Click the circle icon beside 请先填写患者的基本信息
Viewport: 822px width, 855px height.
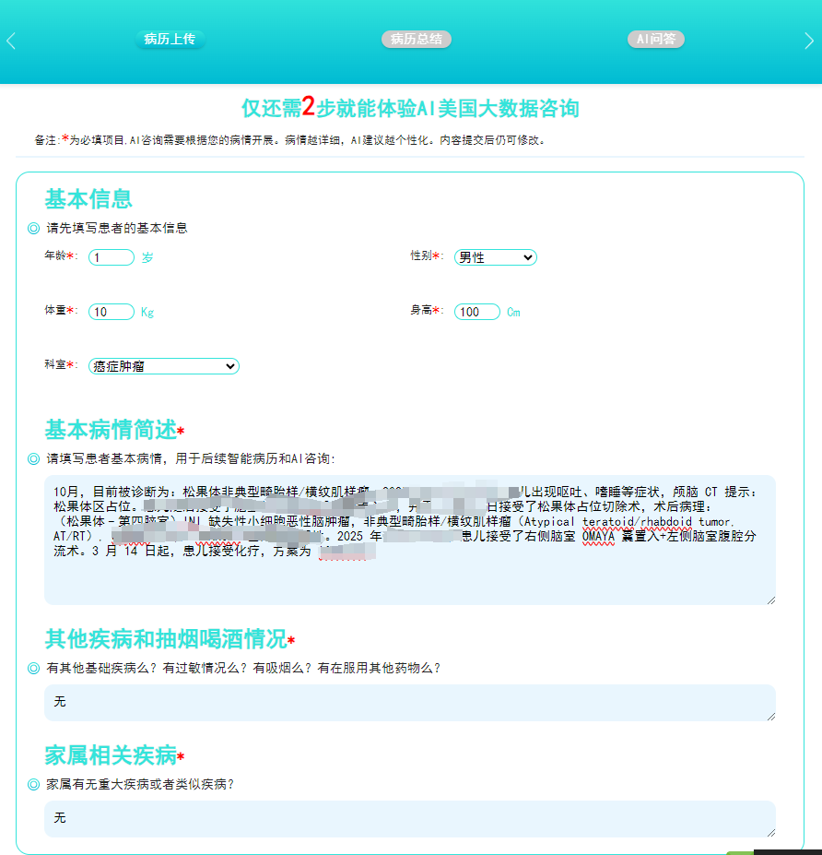coord(33,228)
